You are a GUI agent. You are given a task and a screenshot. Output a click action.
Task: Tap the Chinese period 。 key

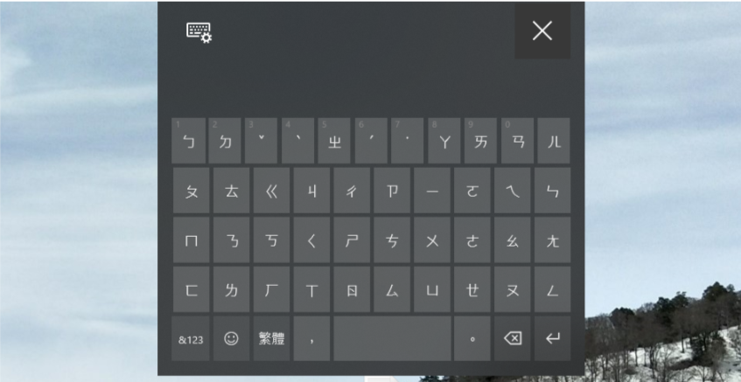472,338
